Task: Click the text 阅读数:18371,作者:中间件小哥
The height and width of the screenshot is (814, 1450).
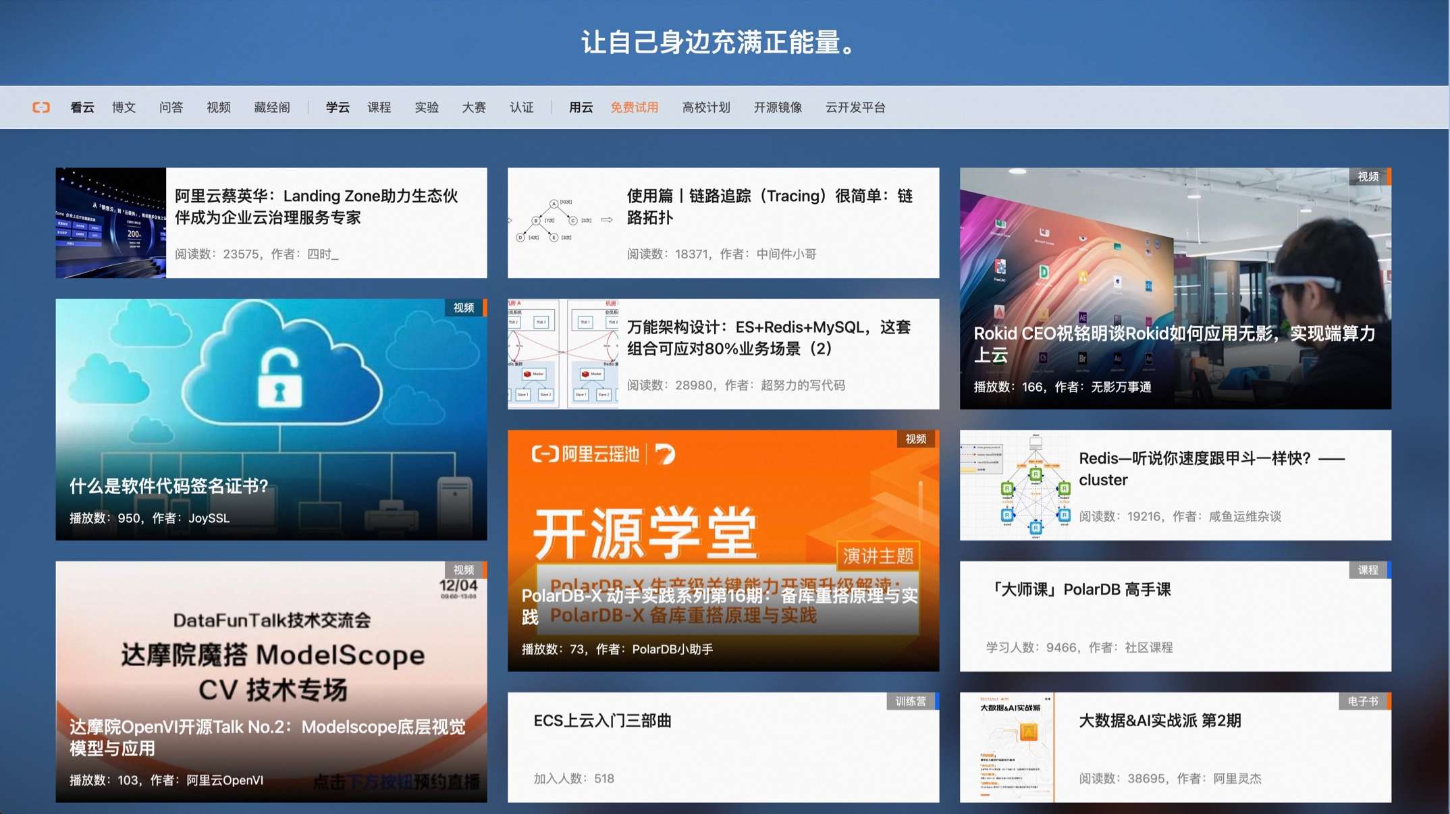Action: tap(722, 254)
